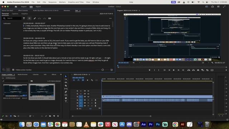This screenshot has width=229, height=129.
Task: Select the Pen tool in the Tools panel
Action: tap(66, 92)
